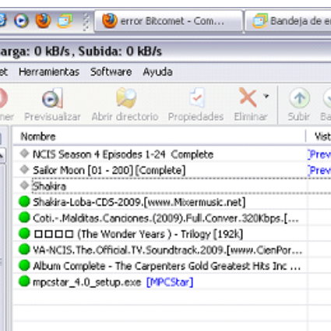
Task: Launch Windows Media Player quick-launch icon
Action: pyautogui.click(x=21, y=21)
